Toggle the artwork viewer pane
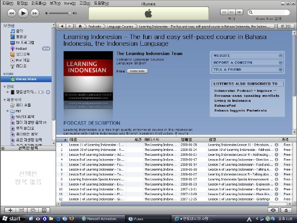The width and height of the screenshot is (297, 223). tap(44, 210)
